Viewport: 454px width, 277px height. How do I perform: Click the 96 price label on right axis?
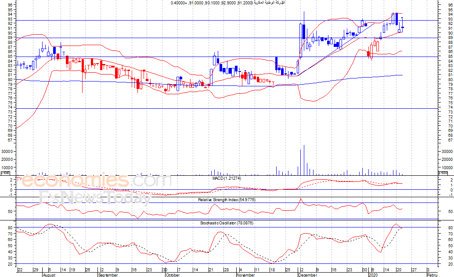click(450, 5)
